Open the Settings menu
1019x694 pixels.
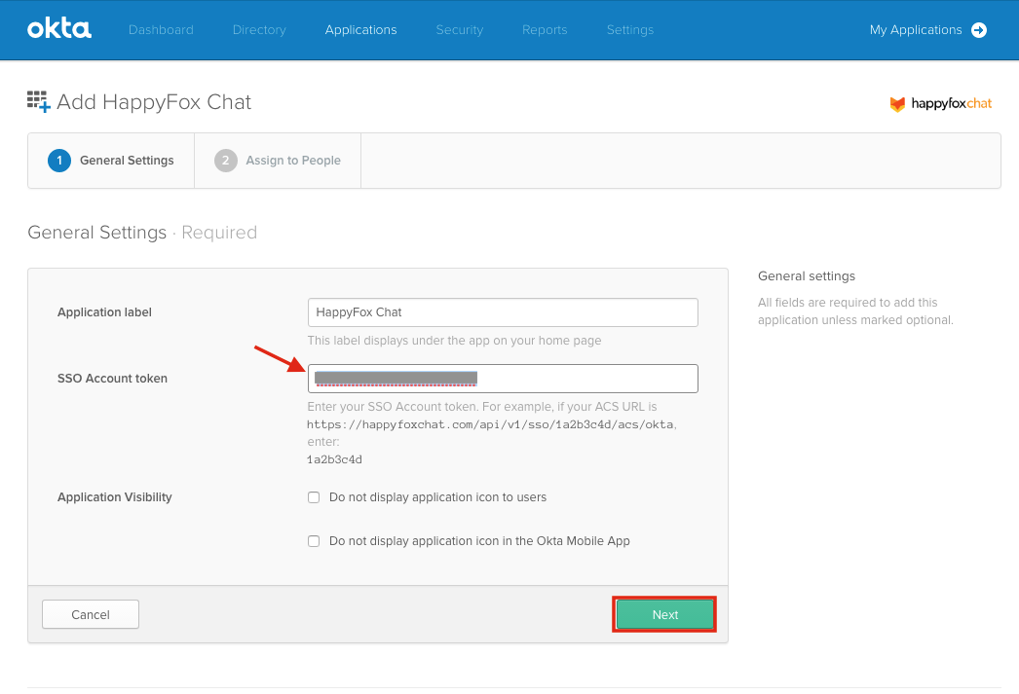click(x=629, y=30)
